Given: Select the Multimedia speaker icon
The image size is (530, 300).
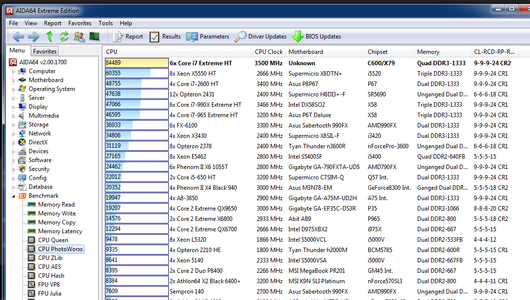Looking at the screenshot, I should pos(22,116).
